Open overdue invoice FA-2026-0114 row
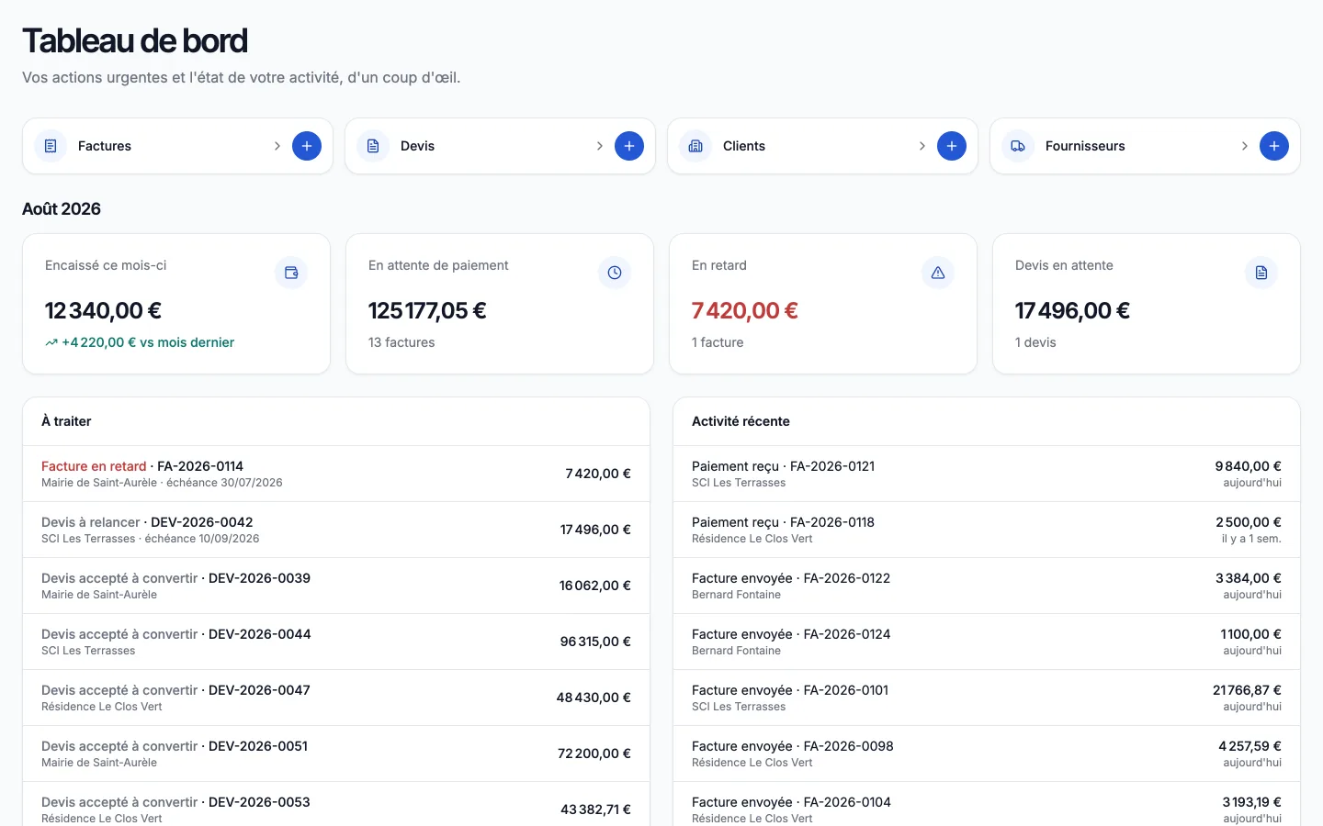Screen dimensions: 1323x826 (x=336, y=474)
